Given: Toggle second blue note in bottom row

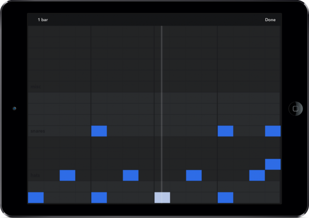Looking at the screenshot, I should point(99,197).
